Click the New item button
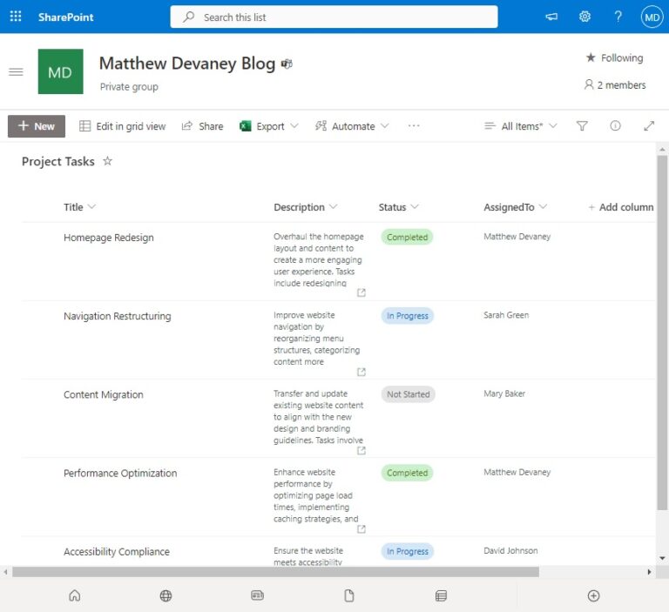 (x=37, y=126)
